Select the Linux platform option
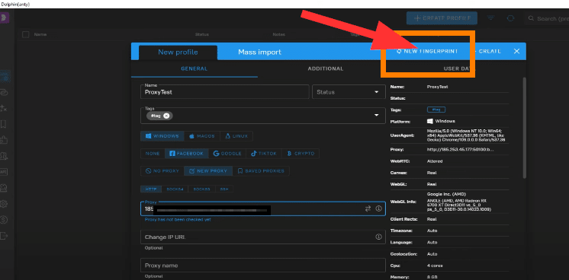The image size is (569, 280). pyautogui.click(x=236, y=136)
